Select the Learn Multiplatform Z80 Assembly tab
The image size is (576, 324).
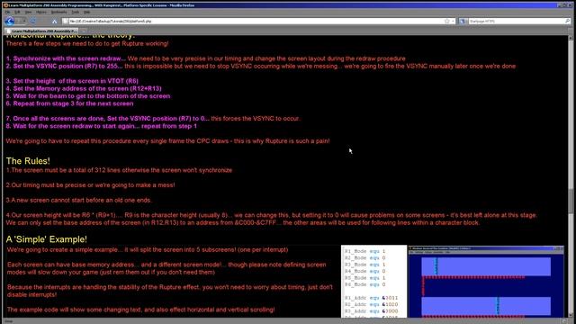42,31
